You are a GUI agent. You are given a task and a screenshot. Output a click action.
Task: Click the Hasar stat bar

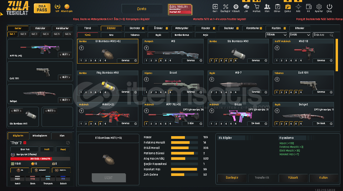184,137
